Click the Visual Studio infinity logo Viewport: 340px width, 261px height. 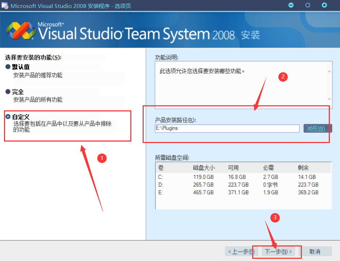coord(20,31)
